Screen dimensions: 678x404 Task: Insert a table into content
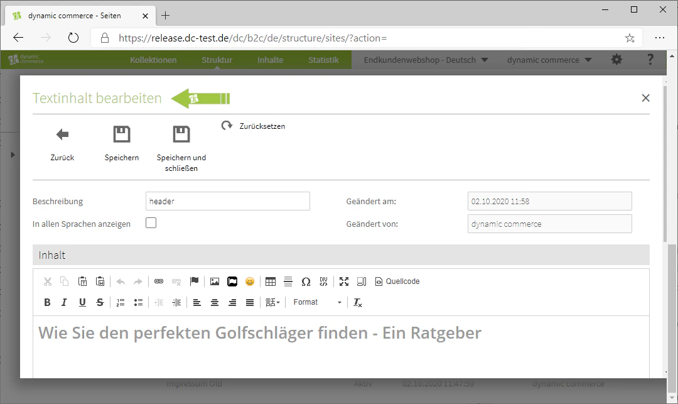[270, 281]
